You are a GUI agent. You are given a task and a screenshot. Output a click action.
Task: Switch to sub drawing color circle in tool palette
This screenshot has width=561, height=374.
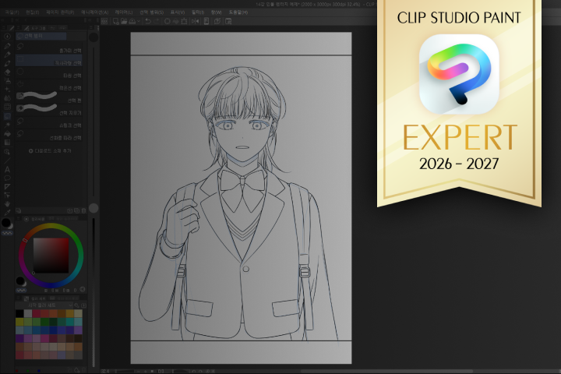click(10, 226)
